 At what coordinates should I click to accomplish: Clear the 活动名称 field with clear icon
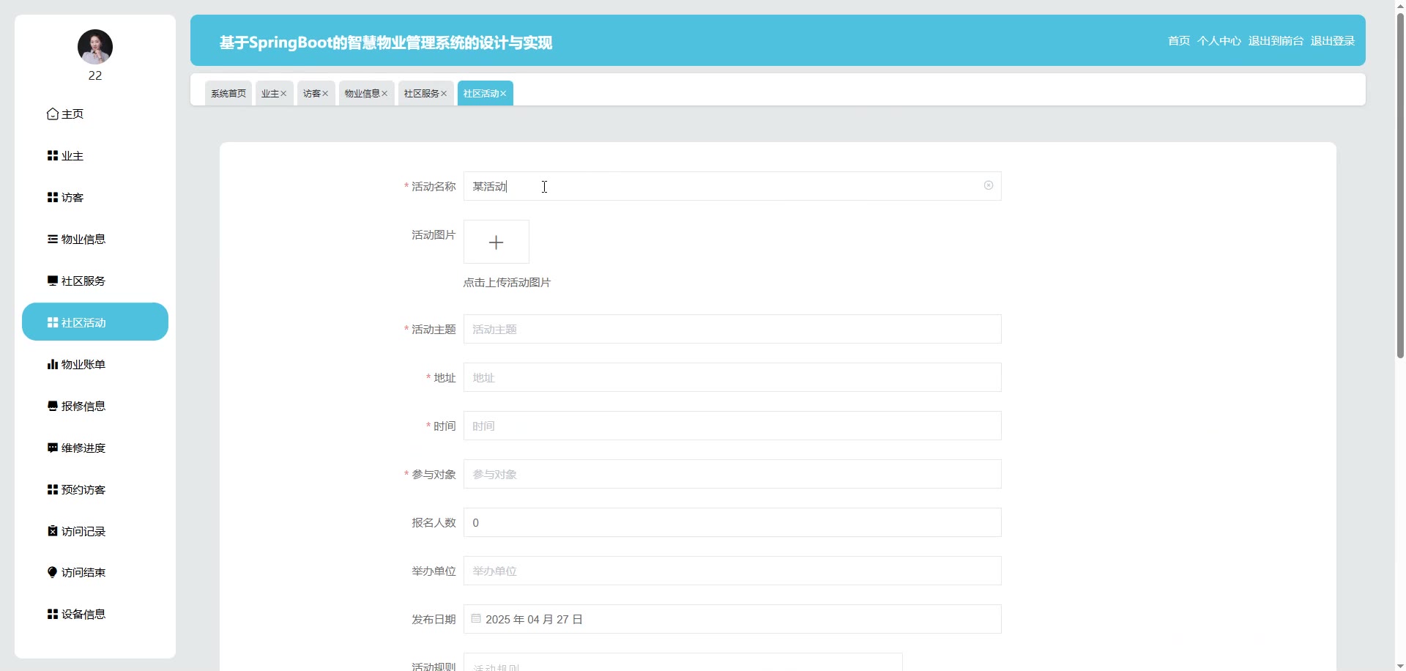click(989, 186)
